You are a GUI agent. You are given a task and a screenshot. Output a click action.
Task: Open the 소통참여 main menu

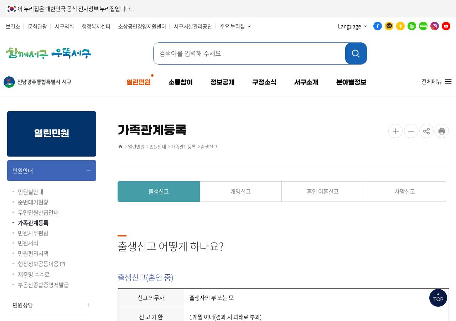181,82
